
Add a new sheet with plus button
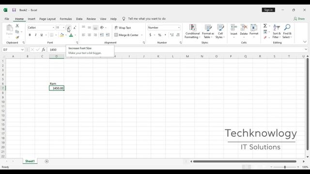[x=46, y=161]
